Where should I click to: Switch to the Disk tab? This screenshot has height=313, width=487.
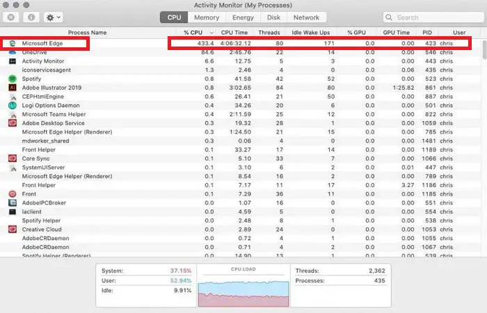(273, 17)
